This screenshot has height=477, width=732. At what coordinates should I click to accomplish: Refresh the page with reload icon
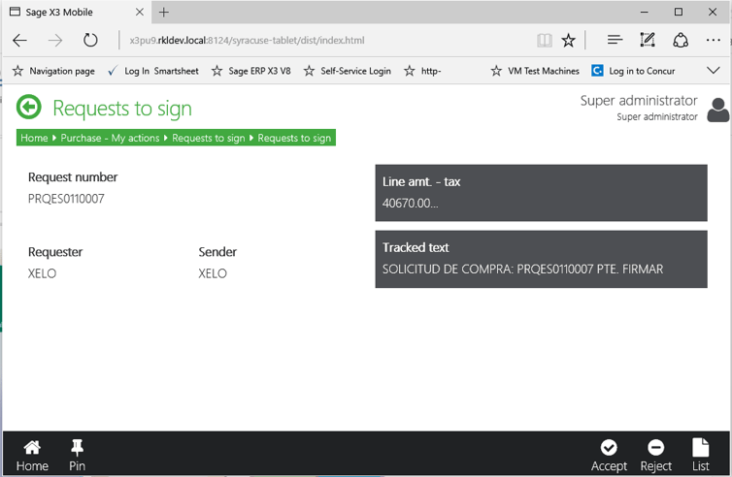90,41
